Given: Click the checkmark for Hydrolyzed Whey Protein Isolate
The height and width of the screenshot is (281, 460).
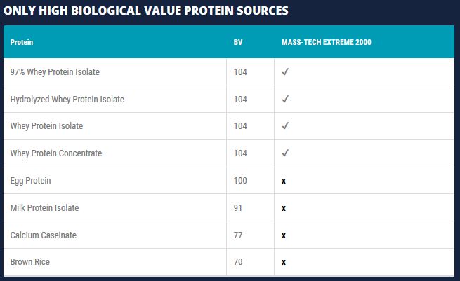Looking at the screenshot, I should click(x=285, y=99).
